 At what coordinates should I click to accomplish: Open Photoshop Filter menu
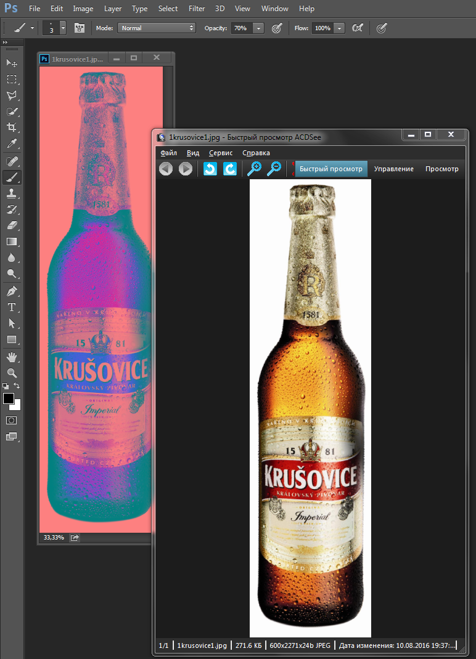[x=197, y=9]
